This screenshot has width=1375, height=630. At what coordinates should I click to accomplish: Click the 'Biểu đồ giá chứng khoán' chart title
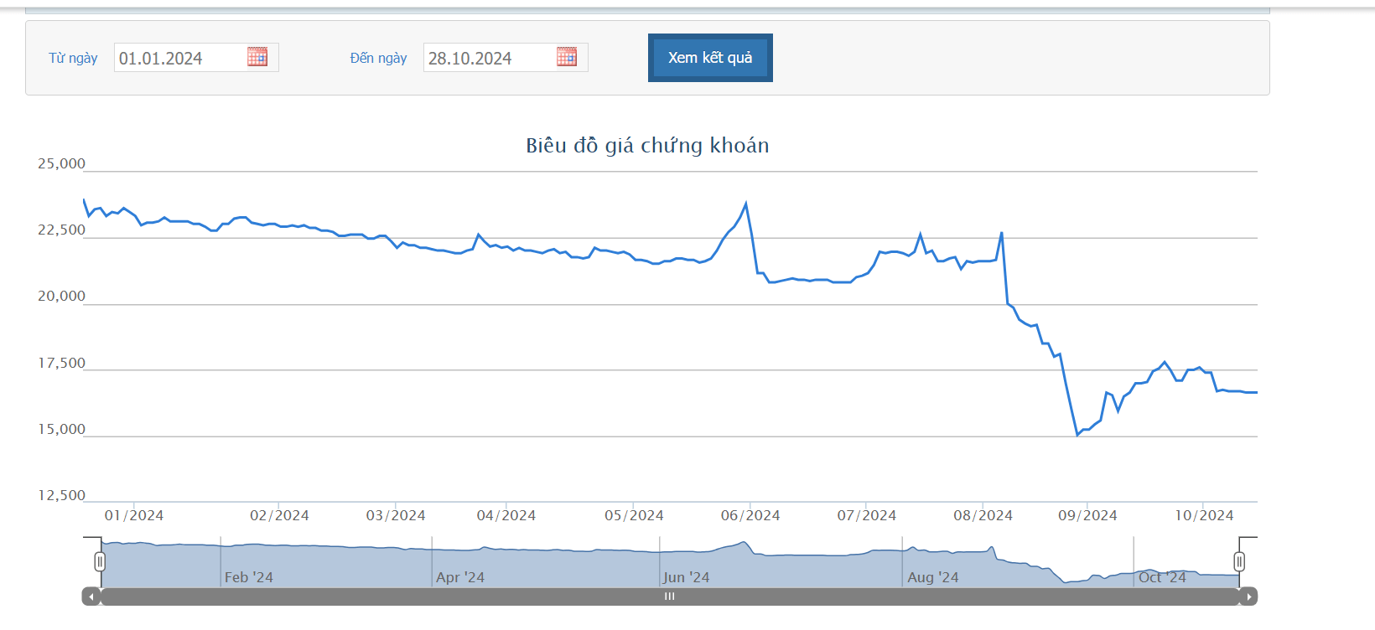click(647, 146)
